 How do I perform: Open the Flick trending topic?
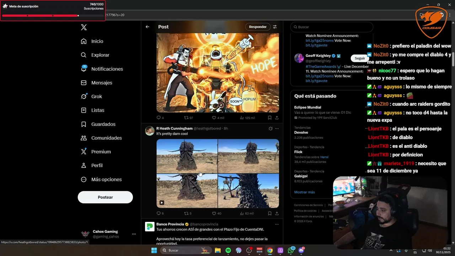tap(298, 152)
